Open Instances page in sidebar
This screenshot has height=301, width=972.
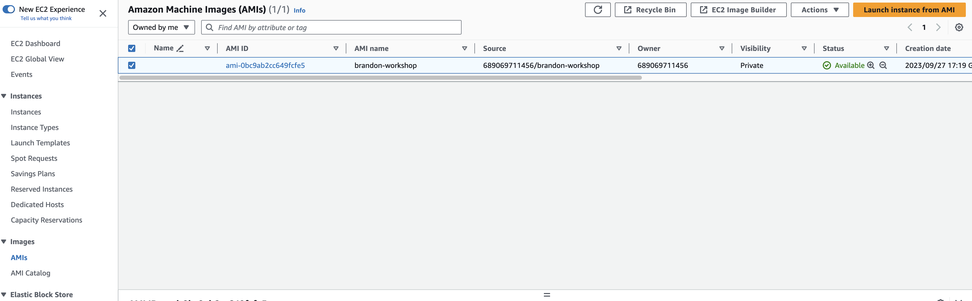click(26, 112)
